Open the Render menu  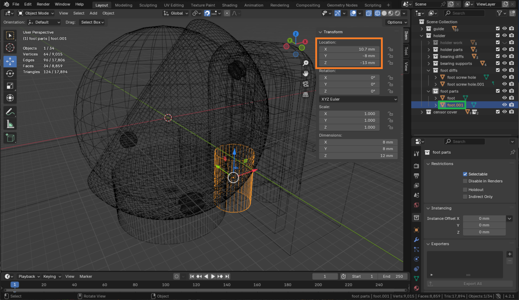tap(43, 4)
